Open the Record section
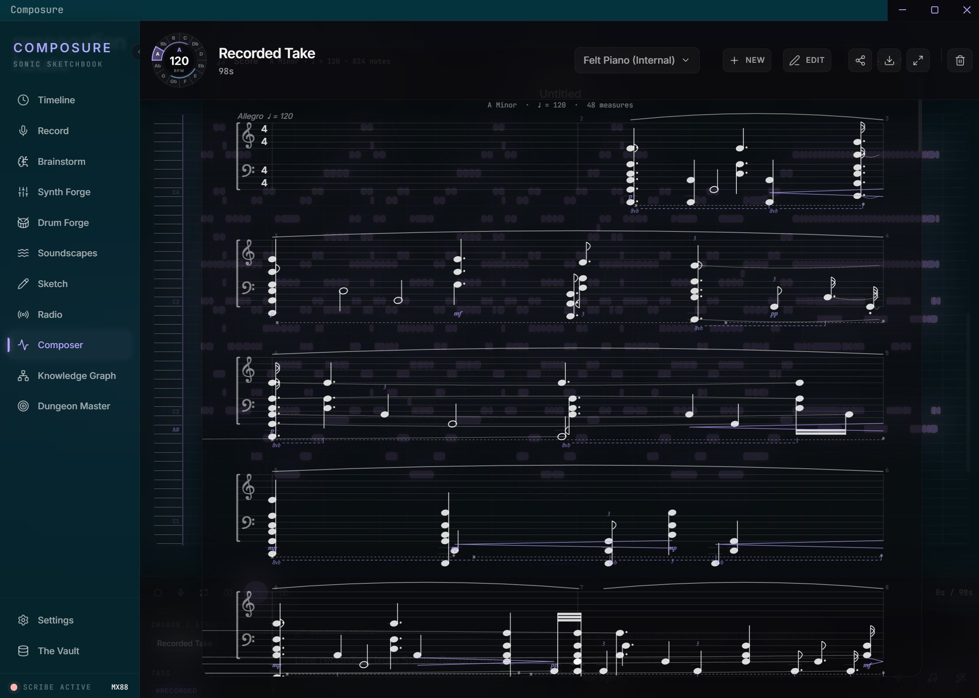Image resolution: width=979 pixels, height=698 pixels. click(70, 131)
